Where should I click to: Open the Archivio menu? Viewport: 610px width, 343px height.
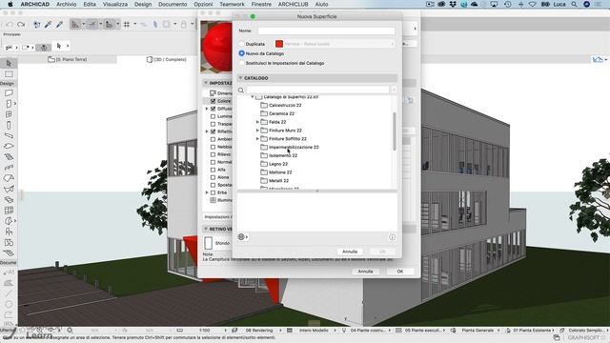tap(66, 4)
